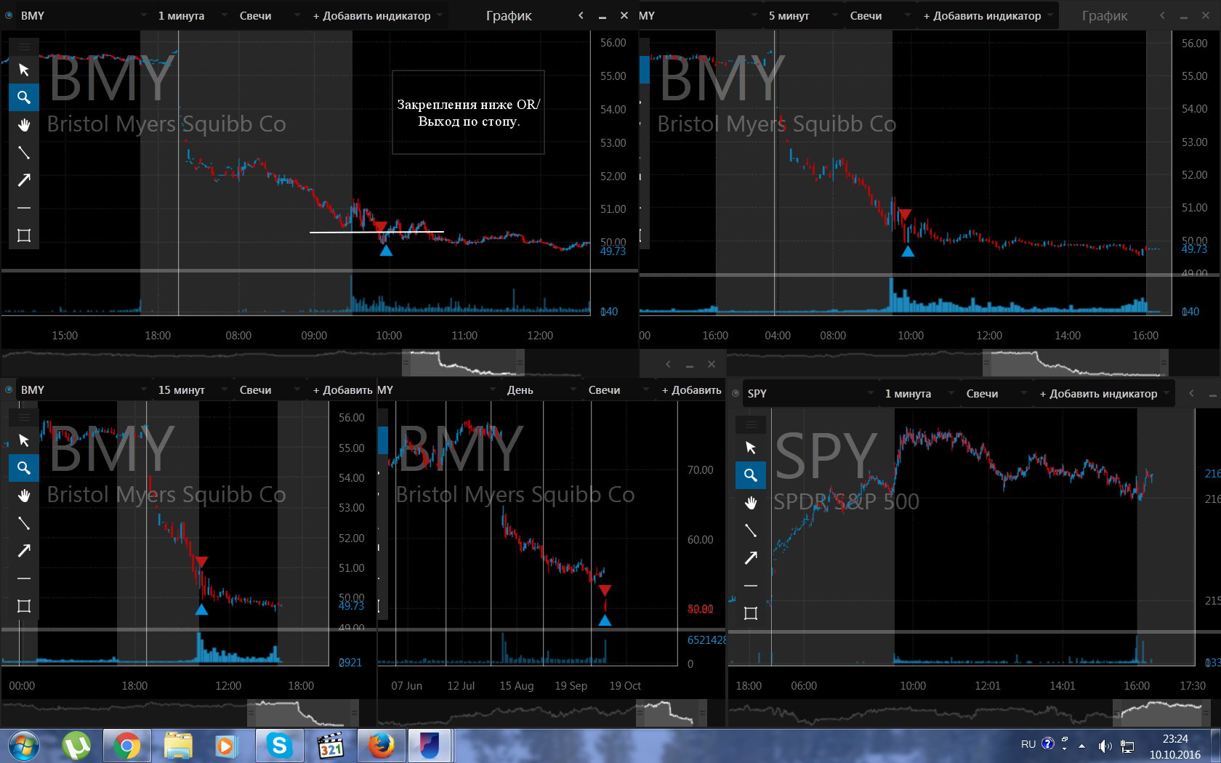Select the cursor tool in BMY 1-minute chart
Image resolution: width=1221 pixels, height=763 pixels.
click(24, 70)
